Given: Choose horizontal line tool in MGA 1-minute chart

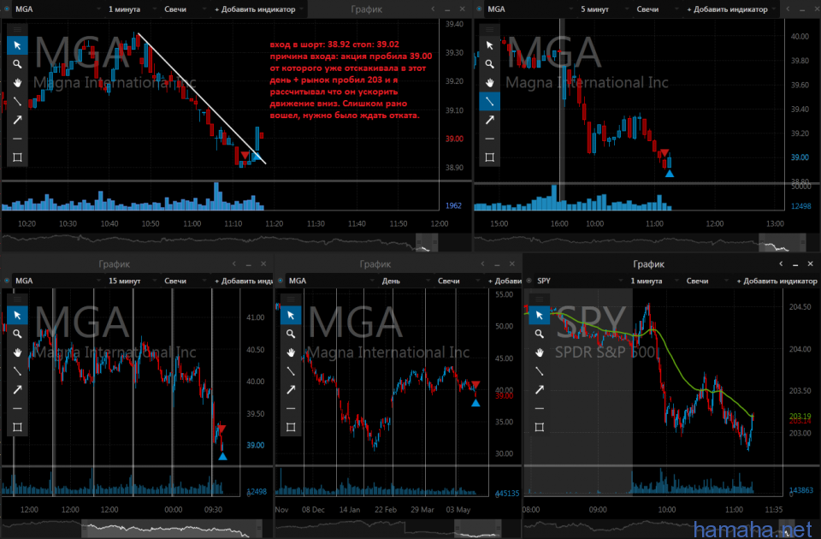Looking at the screenshot, I should click(x=17, y=139).
